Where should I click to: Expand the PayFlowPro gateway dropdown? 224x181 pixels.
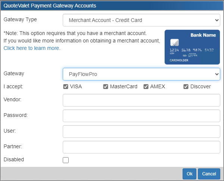pos(141,74)
